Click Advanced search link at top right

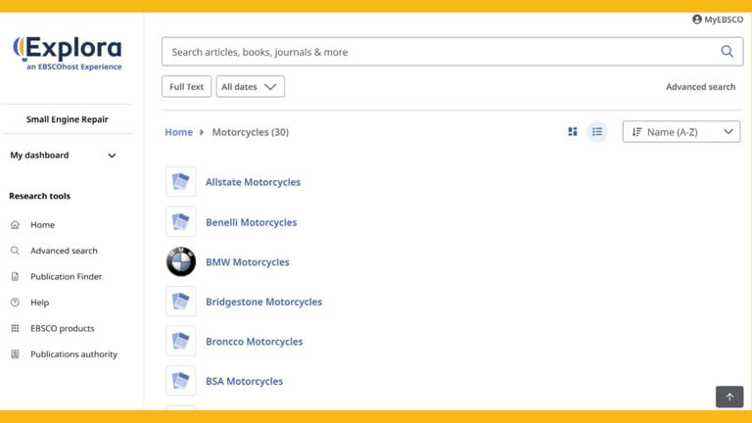coord(700,87)
